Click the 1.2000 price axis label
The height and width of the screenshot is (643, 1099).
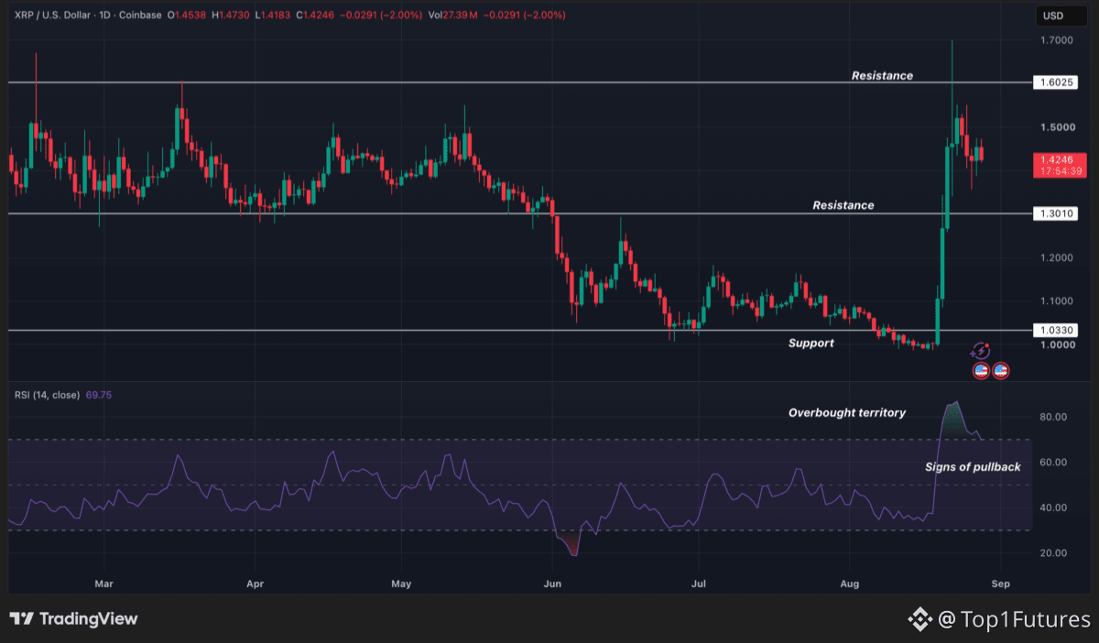click(x=1057, y=257)
